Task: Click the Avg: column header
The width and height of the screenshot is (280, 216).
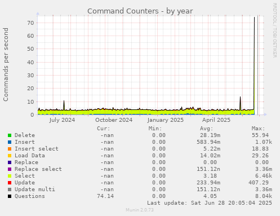Action: [x=207, y=129]
